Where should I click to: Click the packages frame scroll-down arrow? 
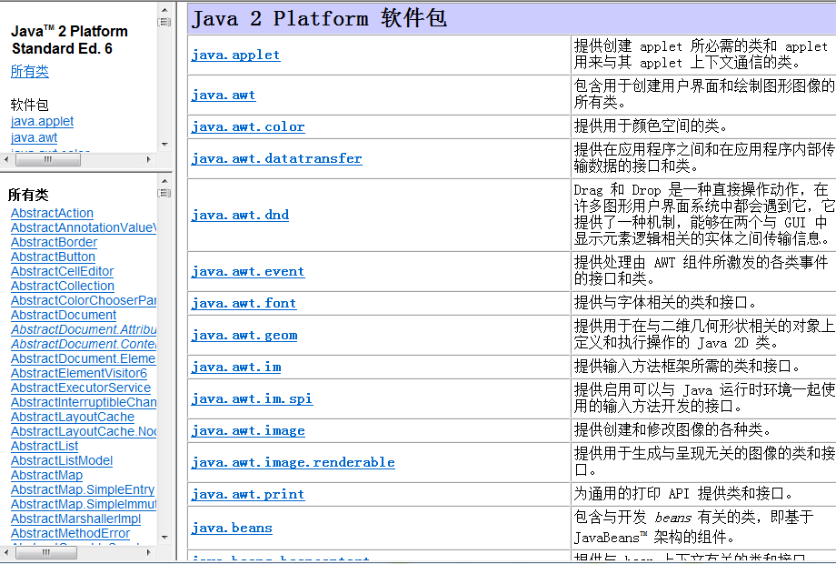point(164,145)
